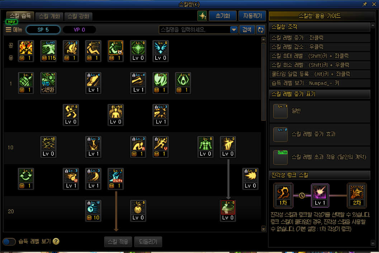Select the green muscular body skill icon
This screenshot has height=253, width=379.
pos(205,147)
